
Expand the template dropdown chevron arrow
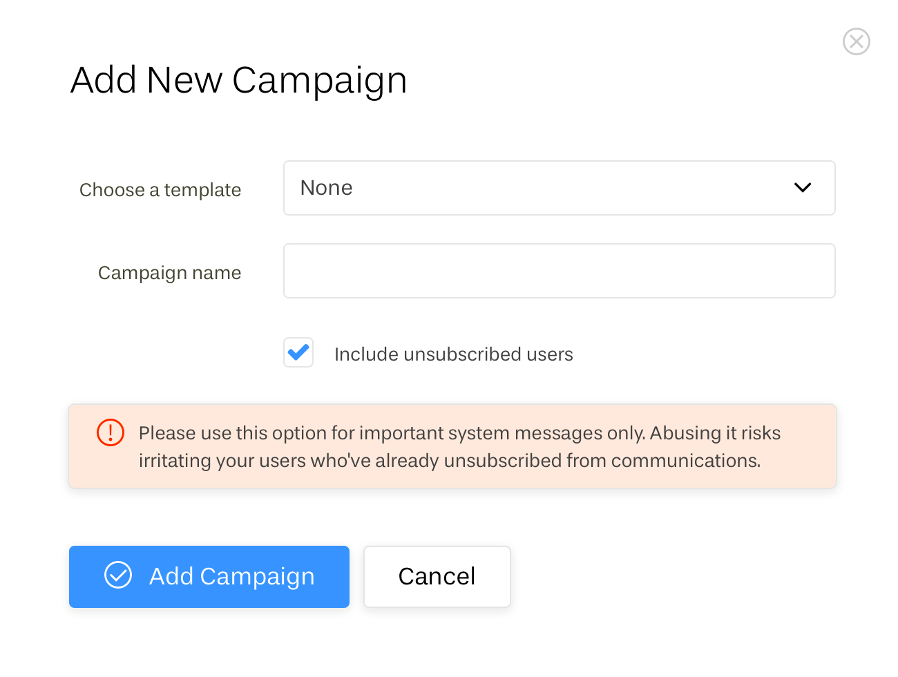click(802, 188)
